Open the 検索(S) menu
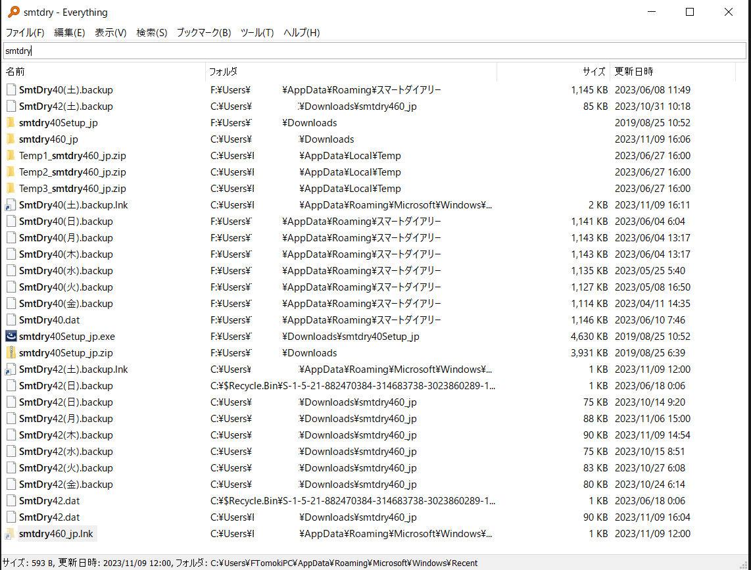Screen dimensions: 751x570 pyautogui.click(x=152, y=33)
